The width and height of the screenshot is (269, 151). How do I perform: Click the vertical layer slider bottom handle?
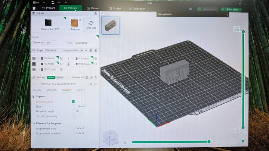[243, 128]
